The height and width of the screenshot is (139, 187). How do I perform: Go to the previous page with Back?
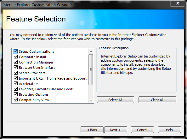click(x=92, y=130)
